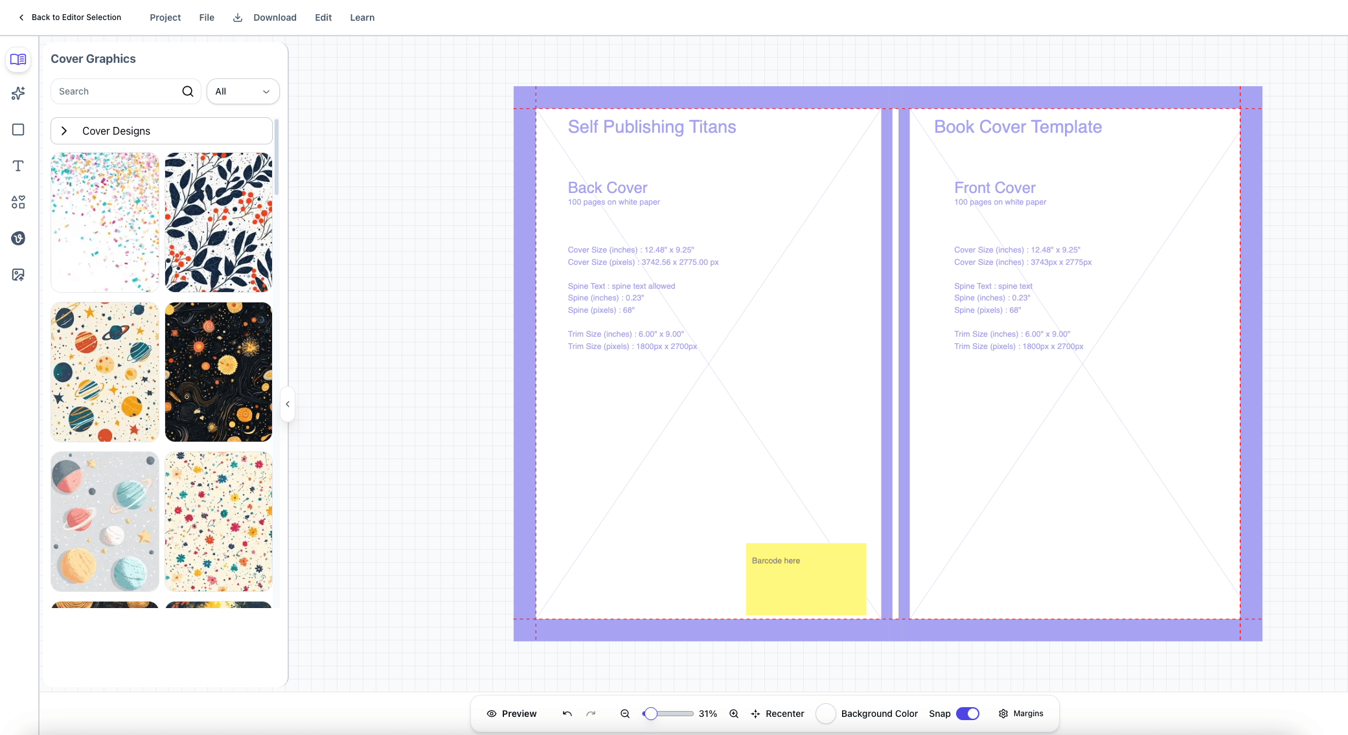Expand the Cover Designs section
The height and width of the screenshot is (735, 1348).
click(x=161, y=131)
